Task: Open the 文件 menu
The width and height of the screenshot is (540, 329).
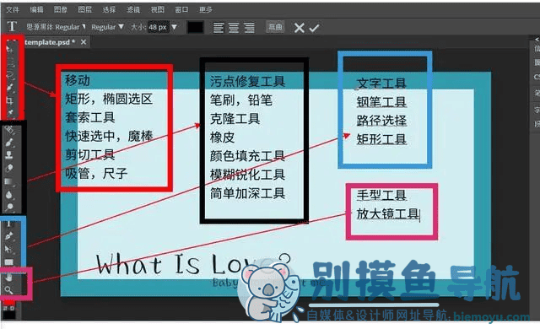Action: click(13, 9)
